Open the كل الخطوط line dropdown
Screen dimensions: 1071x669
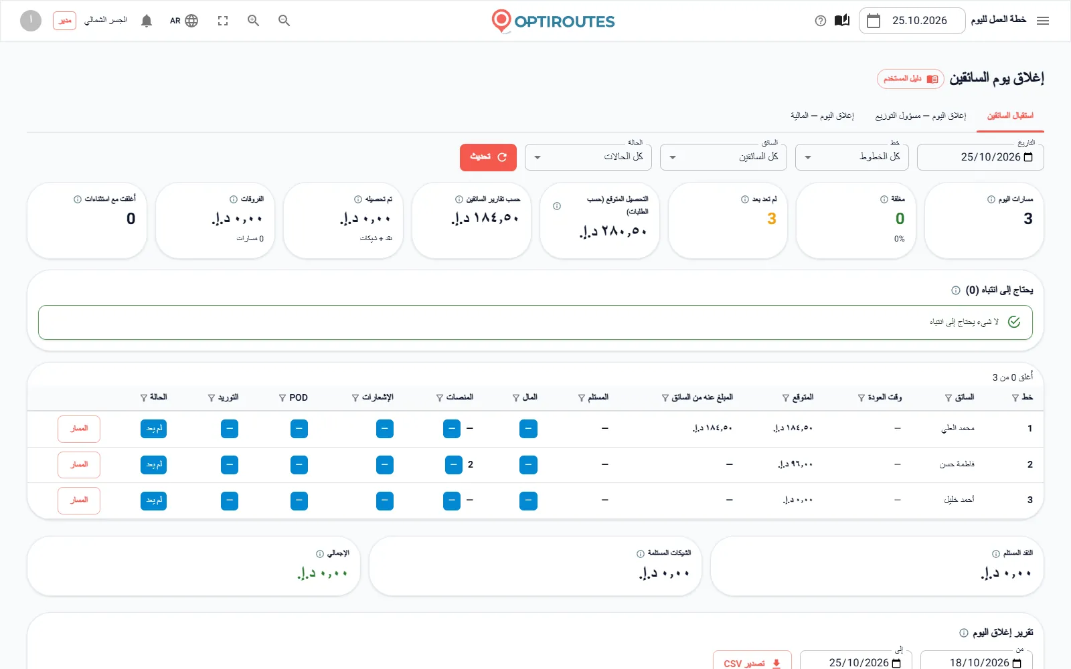(852, 157)
